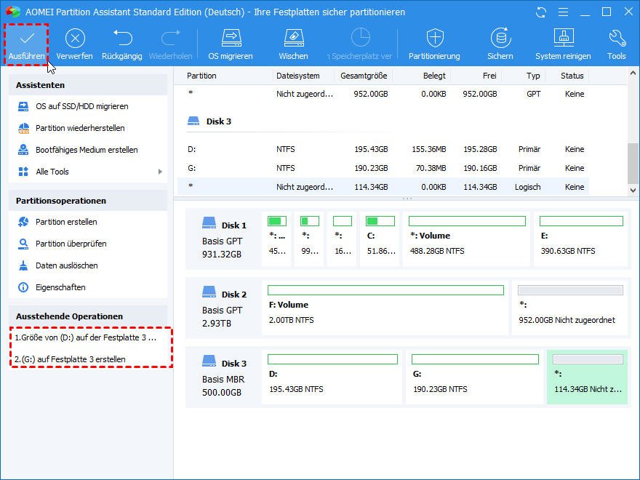Open Eigenschaften in Partitionsoperationen
The image size is (640, 480).
pos(60,287)
